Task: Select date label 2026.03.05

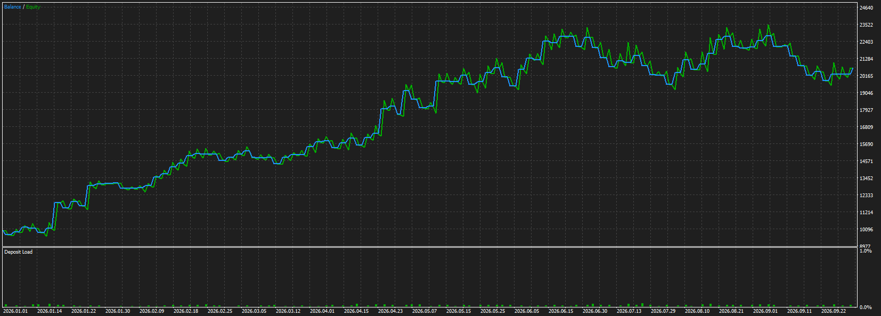Action: point(254,311)
